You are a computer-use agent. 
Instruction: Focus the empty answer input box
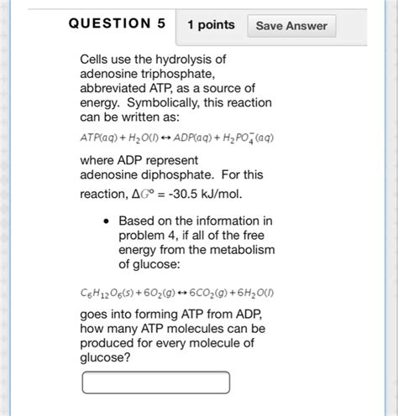click(x=156, y=382)
